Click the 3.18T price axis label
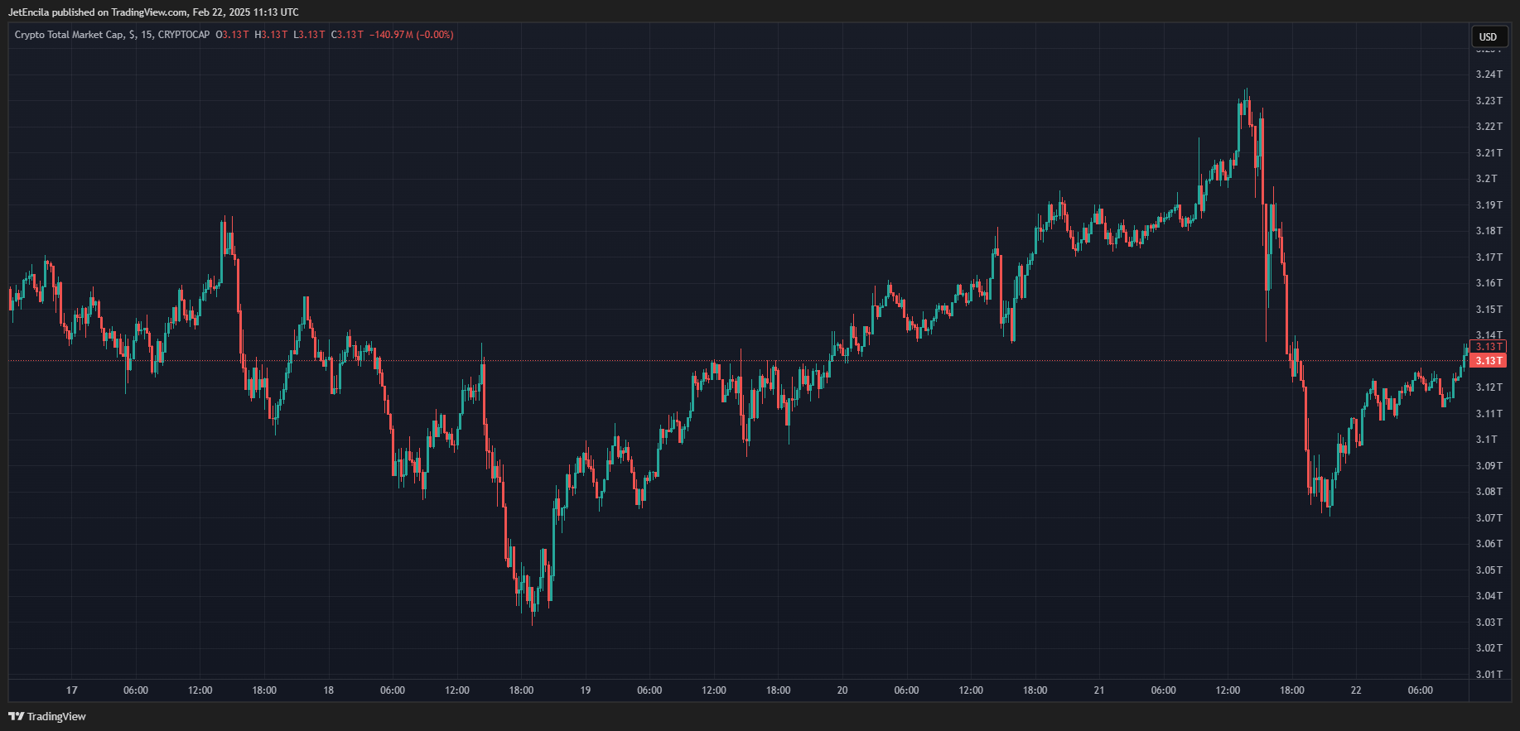1520x731 pixels. click(x=1489, y=231)
